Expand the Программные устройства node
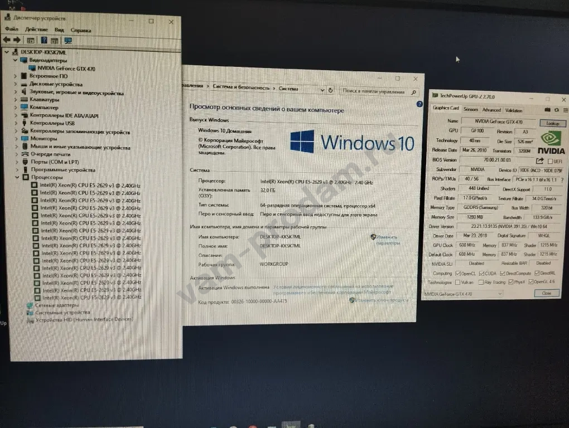 point(17,169)
